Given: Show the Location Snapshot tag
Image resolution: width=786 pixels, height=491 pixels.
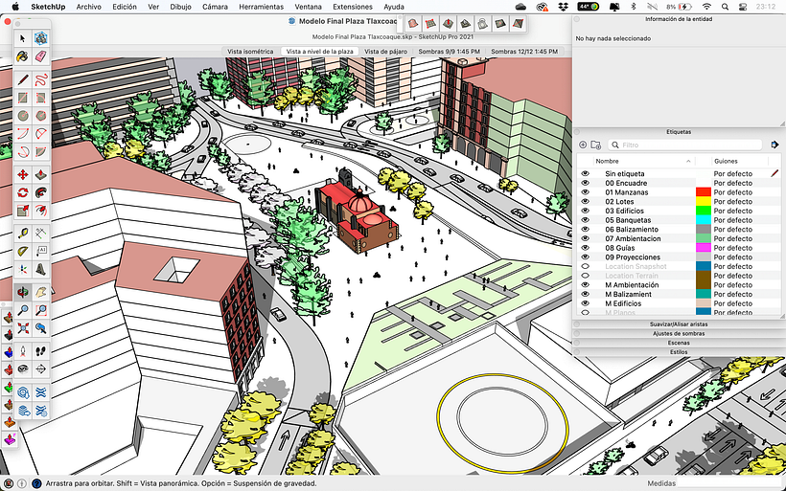Looking at the screenshot, I should coord(585,266).
